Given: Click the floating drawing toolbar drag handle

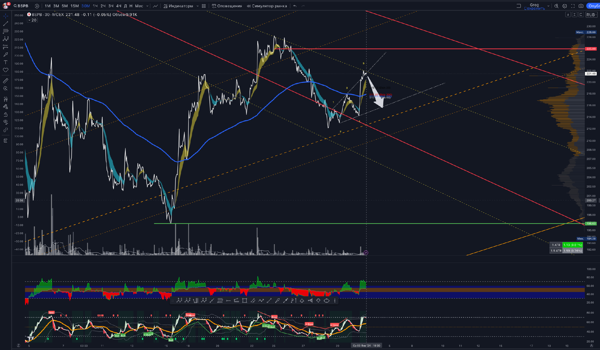Looking at the screenshot, I should click(172, 301).
